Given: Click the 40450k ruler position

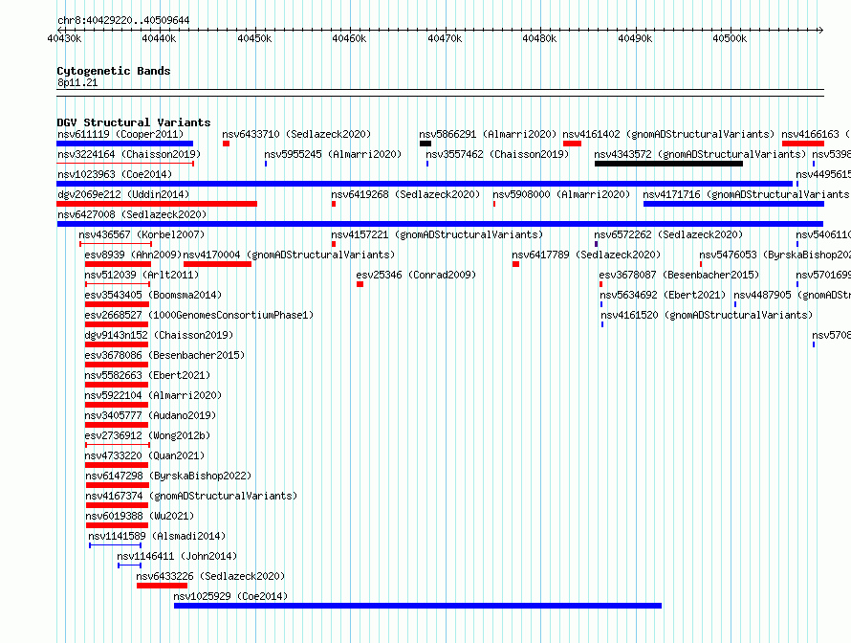Looking at the screenshot, I should click(x=254, y=38).
